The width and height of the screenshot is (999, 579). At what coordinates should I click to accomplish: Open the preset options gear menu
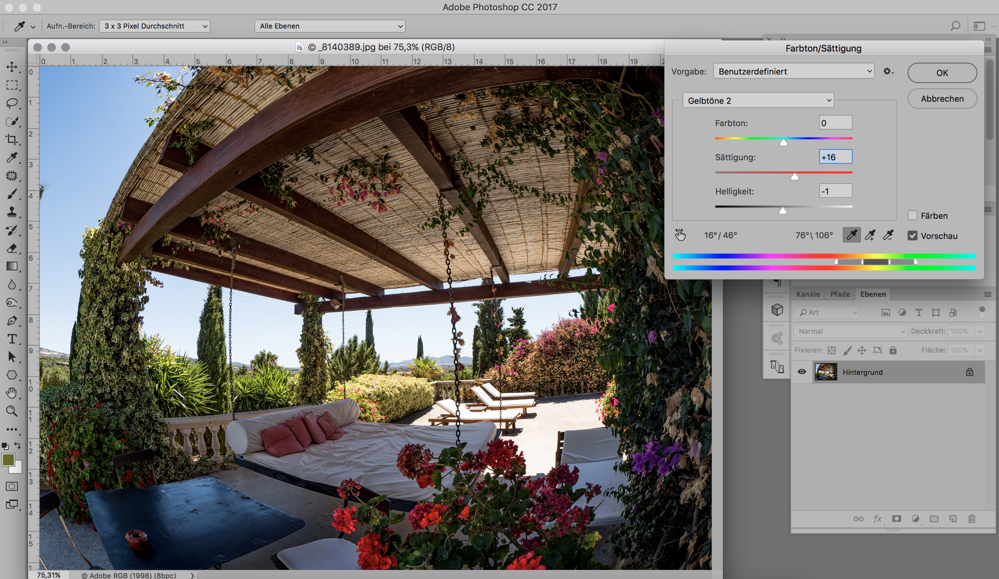coord(888,71)
